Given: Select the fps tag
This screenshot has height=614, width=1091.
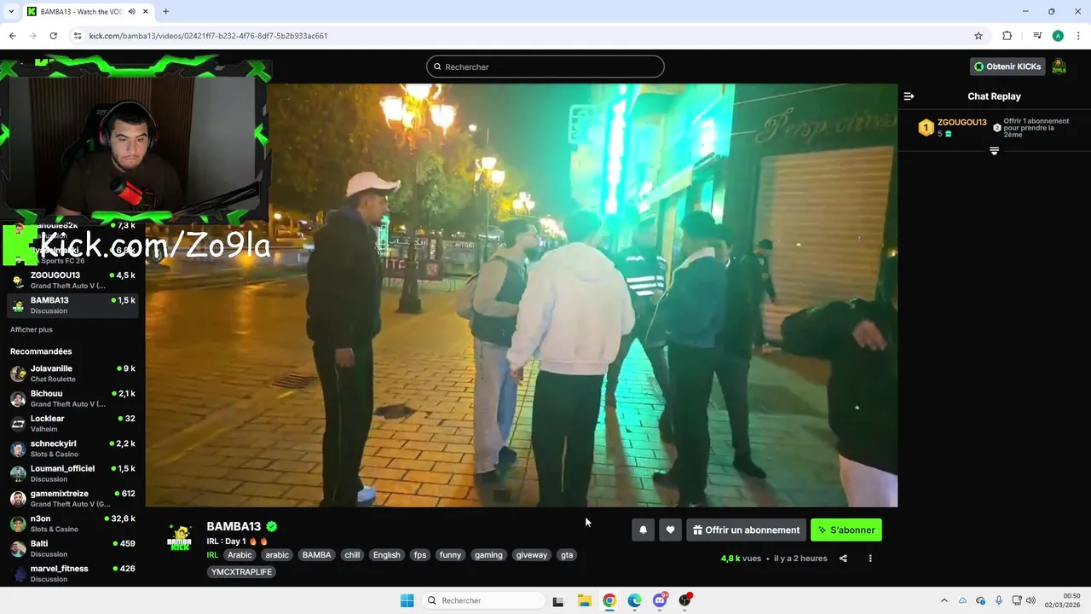Looking at the screenshot, I should 419,555.
